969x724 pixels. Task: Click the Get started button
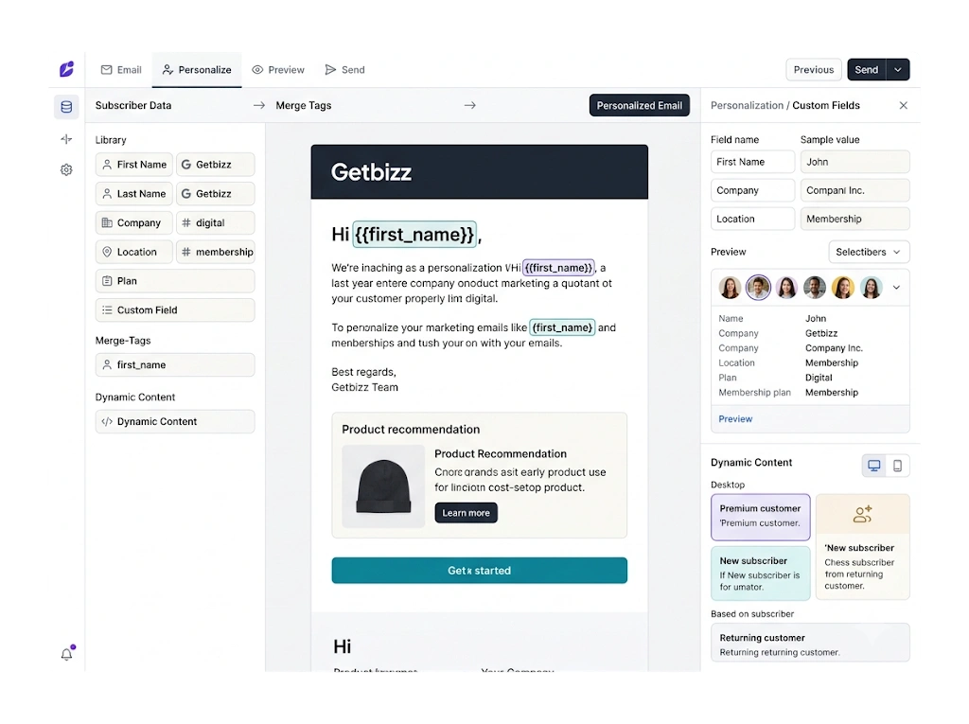click(x=480, y=571)
